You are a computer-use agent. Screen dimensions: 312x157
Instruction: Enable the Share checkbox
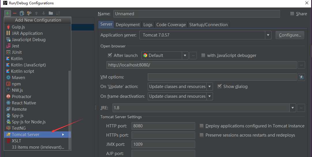[292, 14]
